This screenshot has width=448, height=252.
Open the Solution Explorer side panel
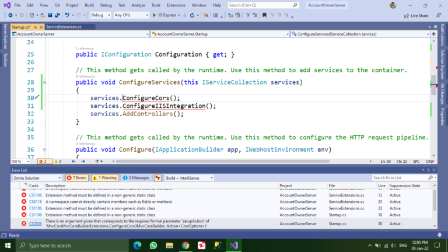coord(442,63)
